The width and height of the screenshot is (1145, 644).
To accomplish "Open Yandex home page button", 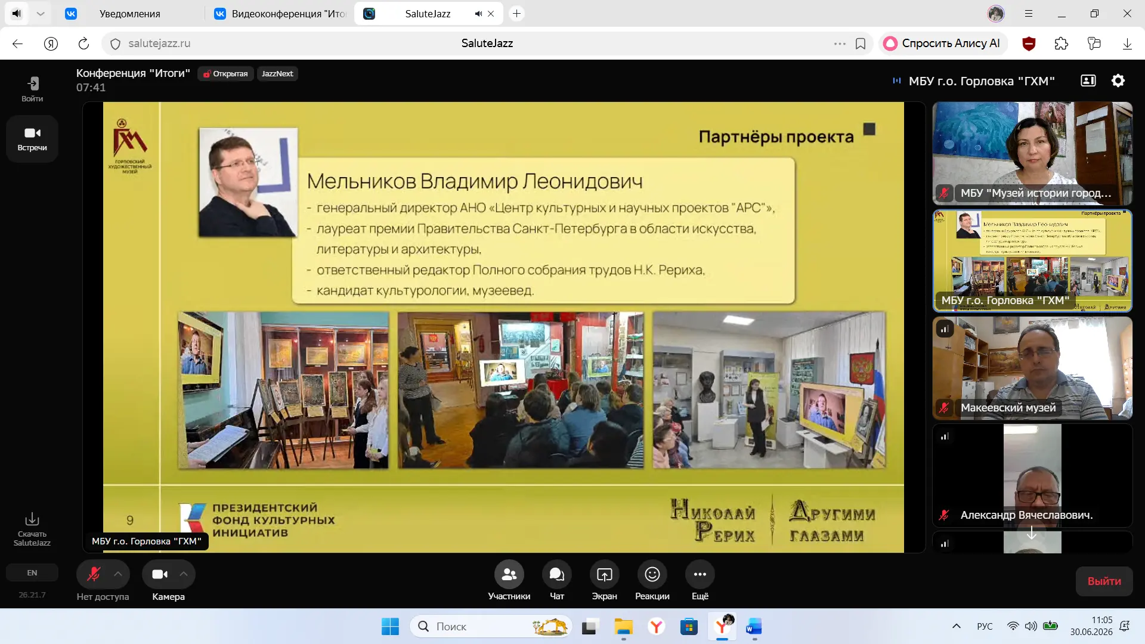I will tap(51, 44).
